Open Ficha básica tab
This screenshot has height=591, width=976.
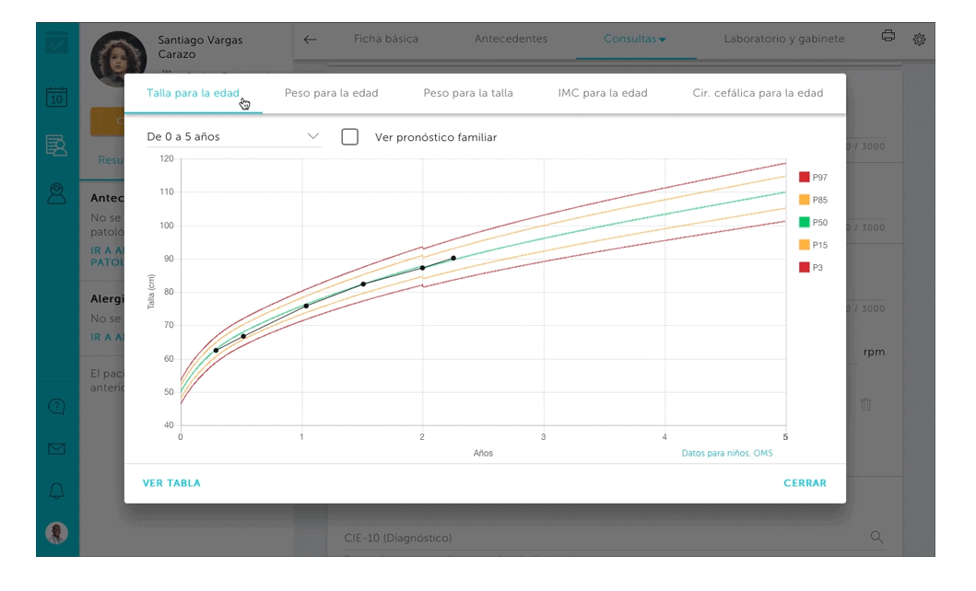[386, 39]
